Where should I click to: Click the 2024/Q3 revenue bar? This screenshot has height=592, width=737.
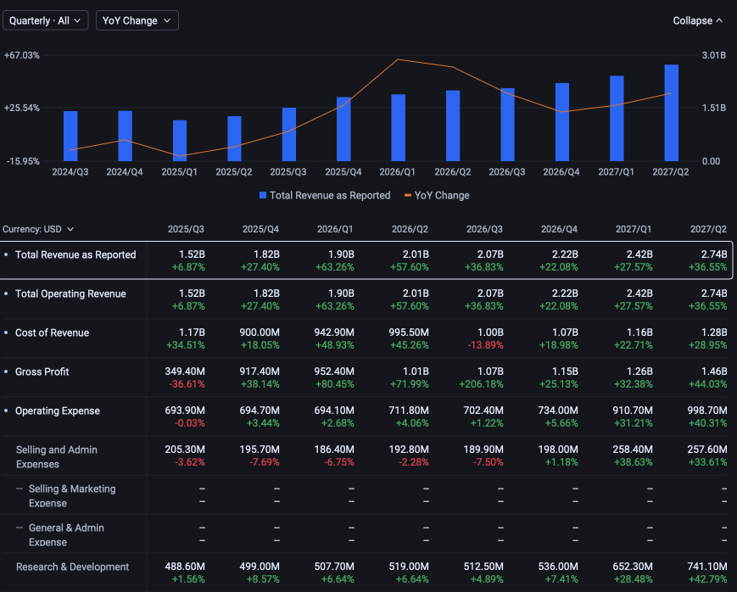coord(70,137)
